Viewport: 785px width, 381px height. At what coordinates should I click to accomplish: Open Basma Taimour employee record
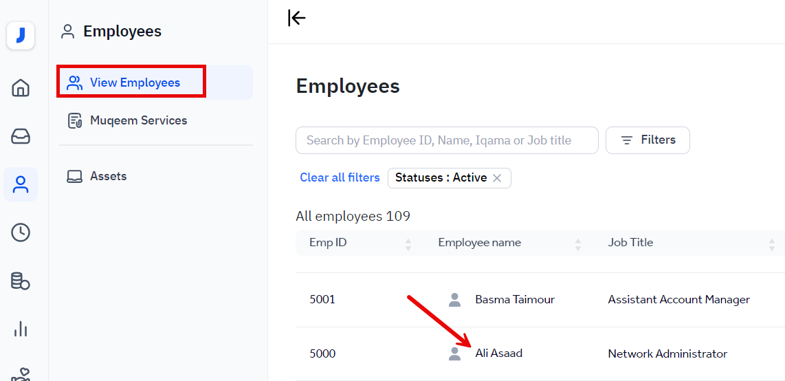(x=514, y=299)
